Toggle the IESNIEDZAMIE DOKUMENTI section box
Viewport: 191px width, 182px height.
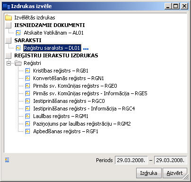tap(9, 25)
